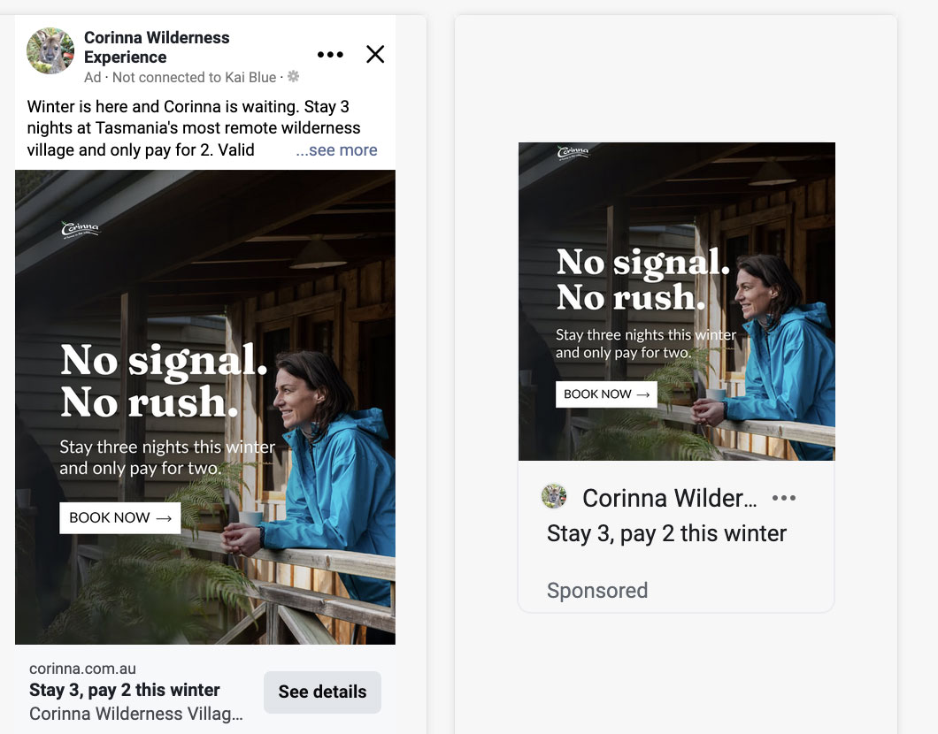The height and width of the screenshot is (734, 938).
Task: Click the 'Corinna Wilderness Villag...' description
Action: [x=135, y=714]
